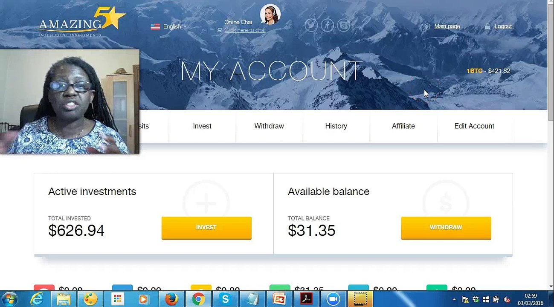This screenshot has width=554, height=307.
Task: Click the yellow WITHDRAW button
Action: coord(446,228)
